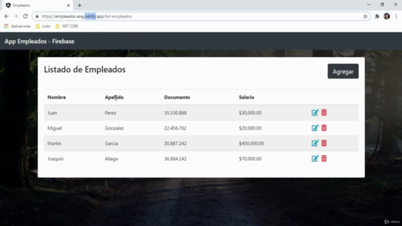Click the browser forward arrow
The image size is (402, 226).
16,16
